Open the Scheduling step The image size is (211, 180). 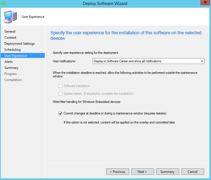point(12,50)
